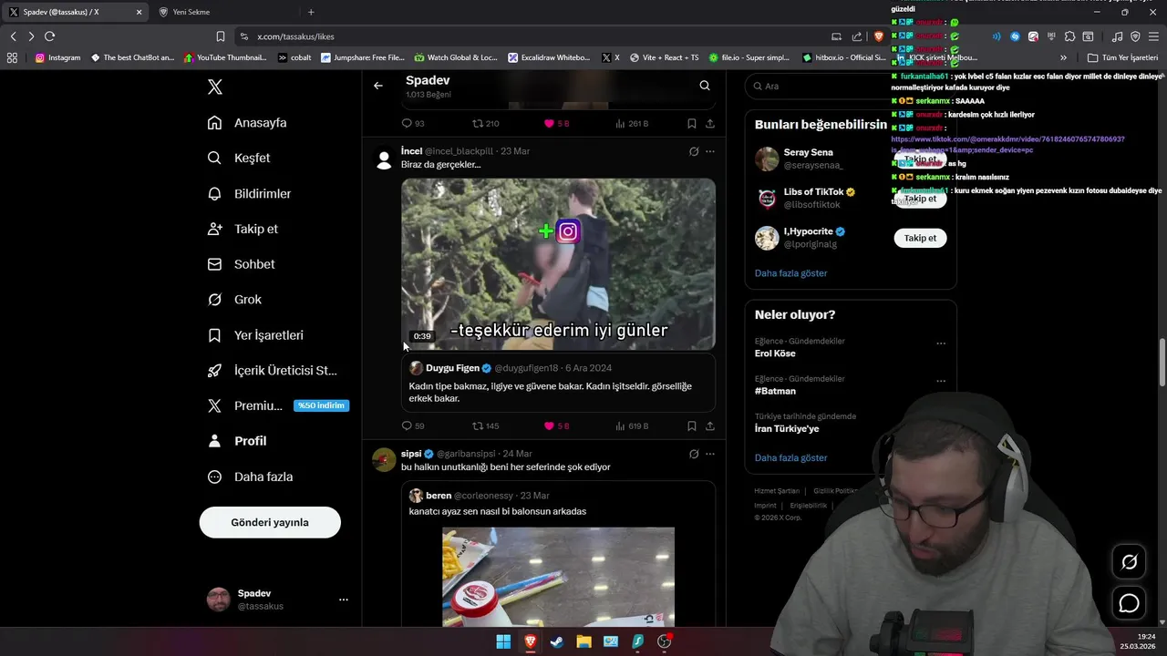This screenshot has height=656, width=1167.
Task: Click back arrow next to Spadev header
Action: (x=378, y=86)
